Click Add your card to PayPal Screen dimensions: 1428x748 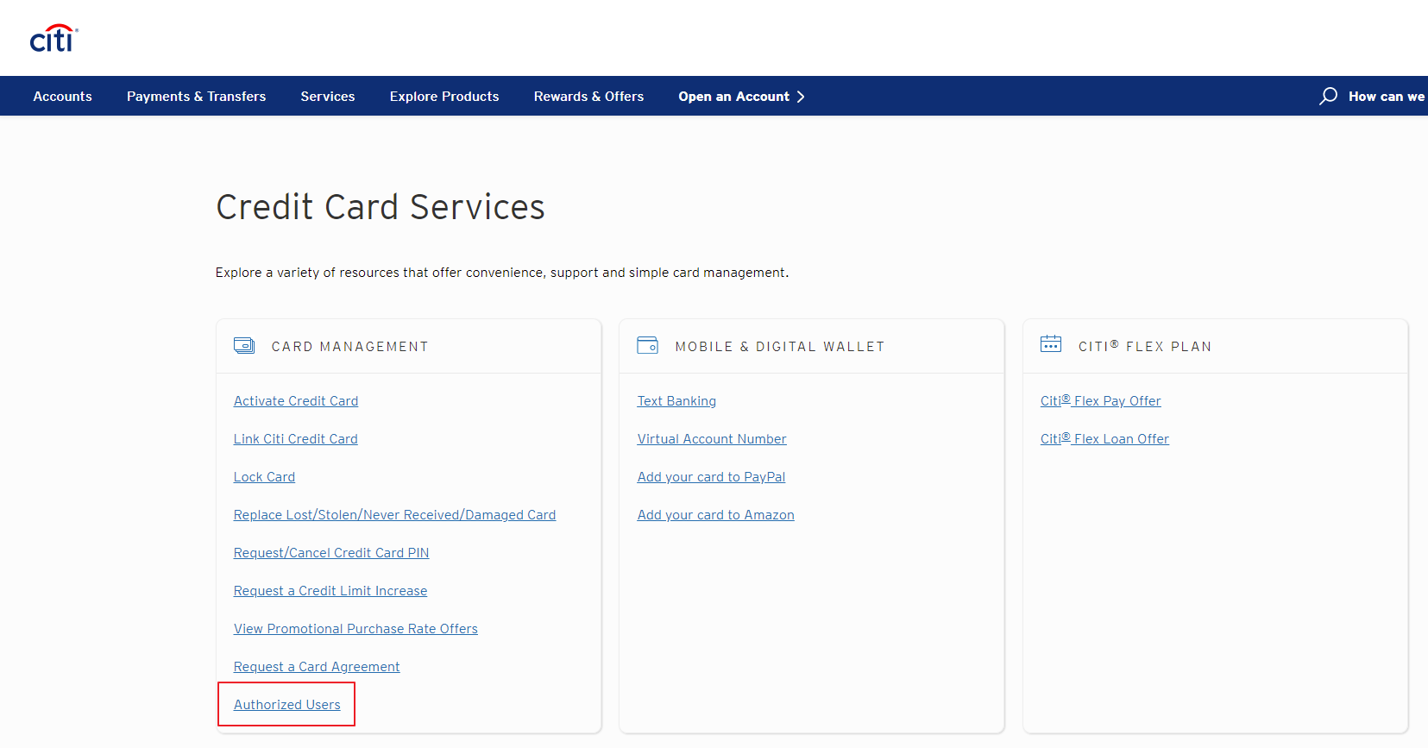click(x=710, y=477)
